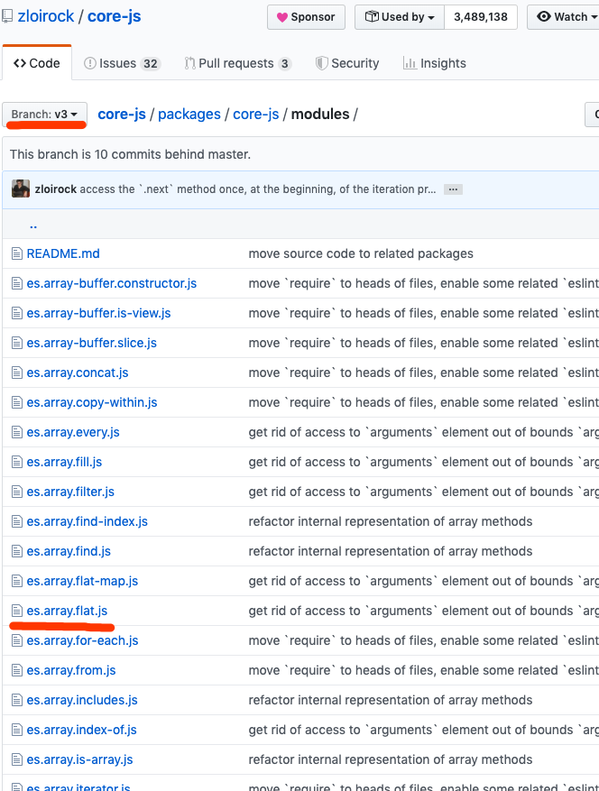Expand commit message ellipsis button
The image size is (599, 791).
pos(453,189)
